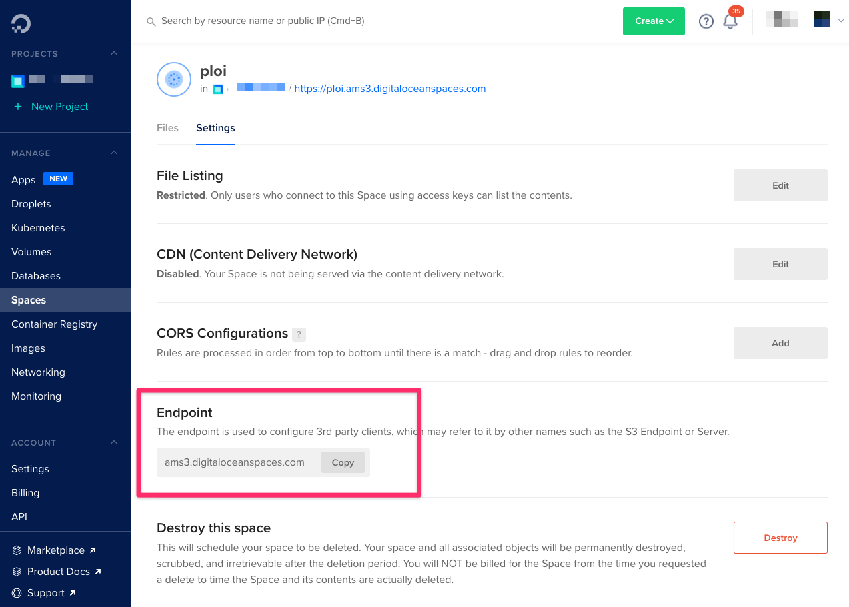Click New Project link
Viewport: 849px width, 607px height.
click(60, 107)
